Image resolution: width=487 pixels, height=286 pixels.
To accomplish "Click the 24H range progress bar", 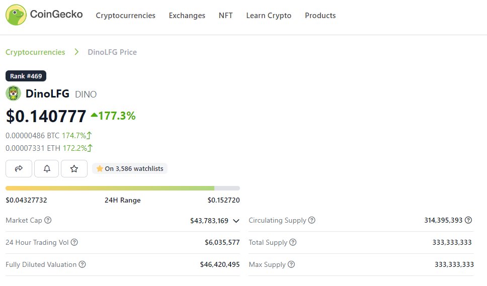I will point(123,188).
